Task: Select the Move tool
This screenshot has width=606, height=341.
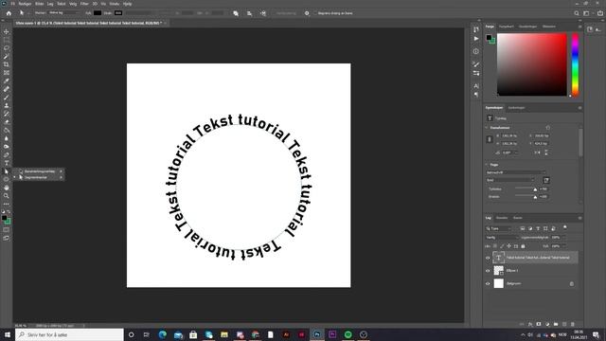Action: tap(7, 31)
